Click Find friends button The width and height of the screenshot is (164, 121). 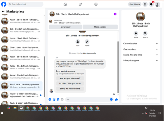click(135, 4)
